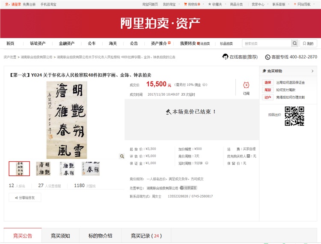Open the shopping cart icon

click(x=185, y=4)
